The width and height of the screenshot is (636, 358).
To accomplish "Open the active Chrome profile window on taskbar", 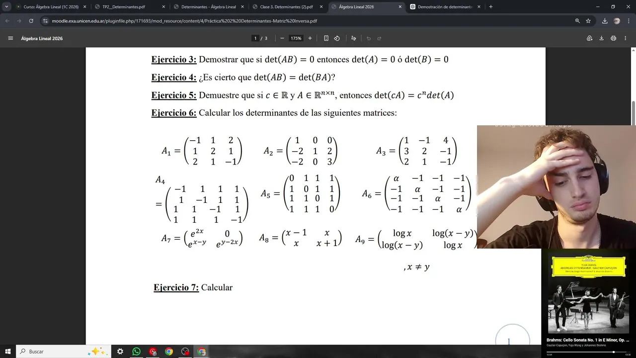I will [x=202, y=352].
